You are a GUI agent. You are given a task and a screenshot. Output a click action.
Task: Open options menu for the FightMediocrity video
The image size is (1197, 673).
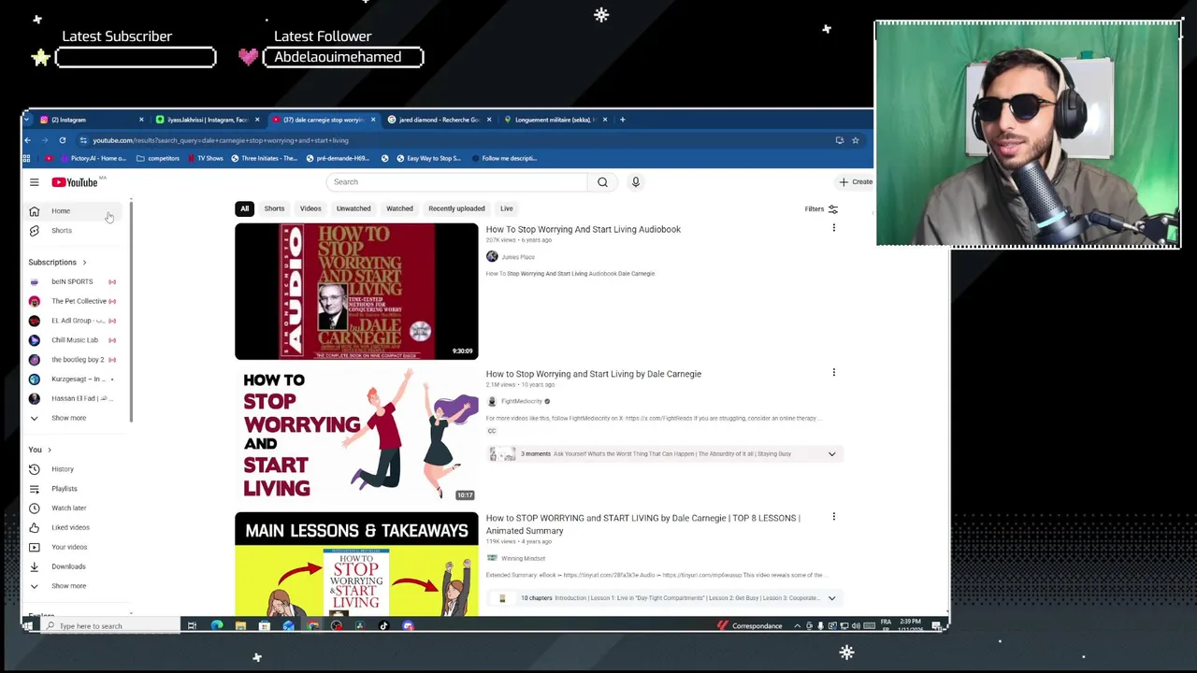coord(833,373)
